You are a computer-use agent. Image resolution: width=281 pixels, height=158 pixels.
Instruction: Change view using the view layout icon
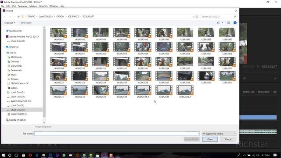[x=218, y=23]
